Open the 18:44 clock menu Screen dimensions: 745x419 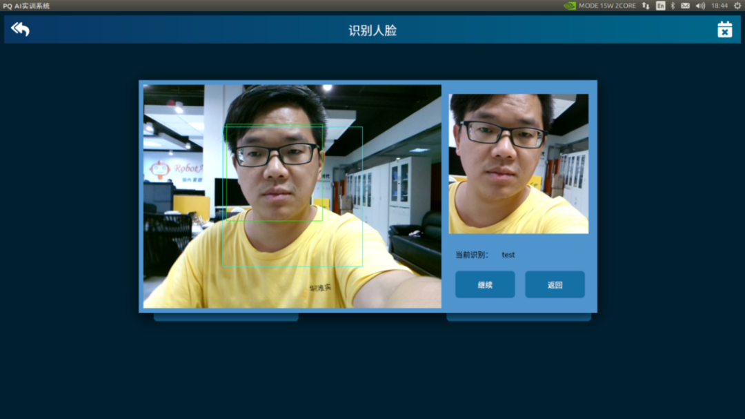pyautogui.click(x=719, y=6)
